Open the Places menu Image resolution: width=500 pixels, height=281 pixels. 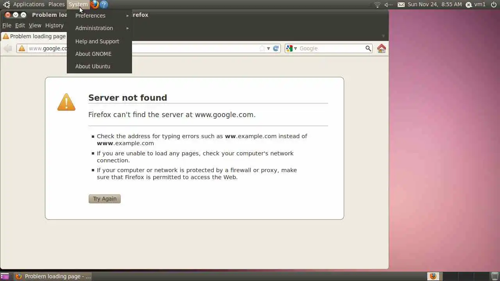point(57,5)
